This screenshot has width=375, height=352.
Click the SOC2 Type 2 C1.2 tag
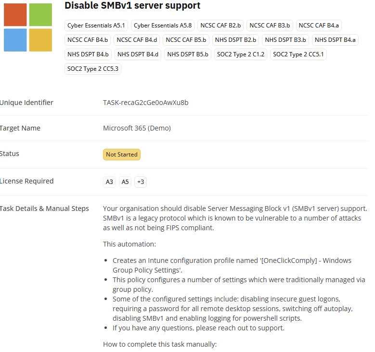pyautogui.click(x=241, y=54)
